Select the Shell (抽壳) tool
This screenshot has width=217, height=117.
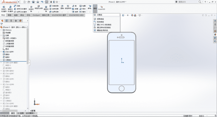75,12
